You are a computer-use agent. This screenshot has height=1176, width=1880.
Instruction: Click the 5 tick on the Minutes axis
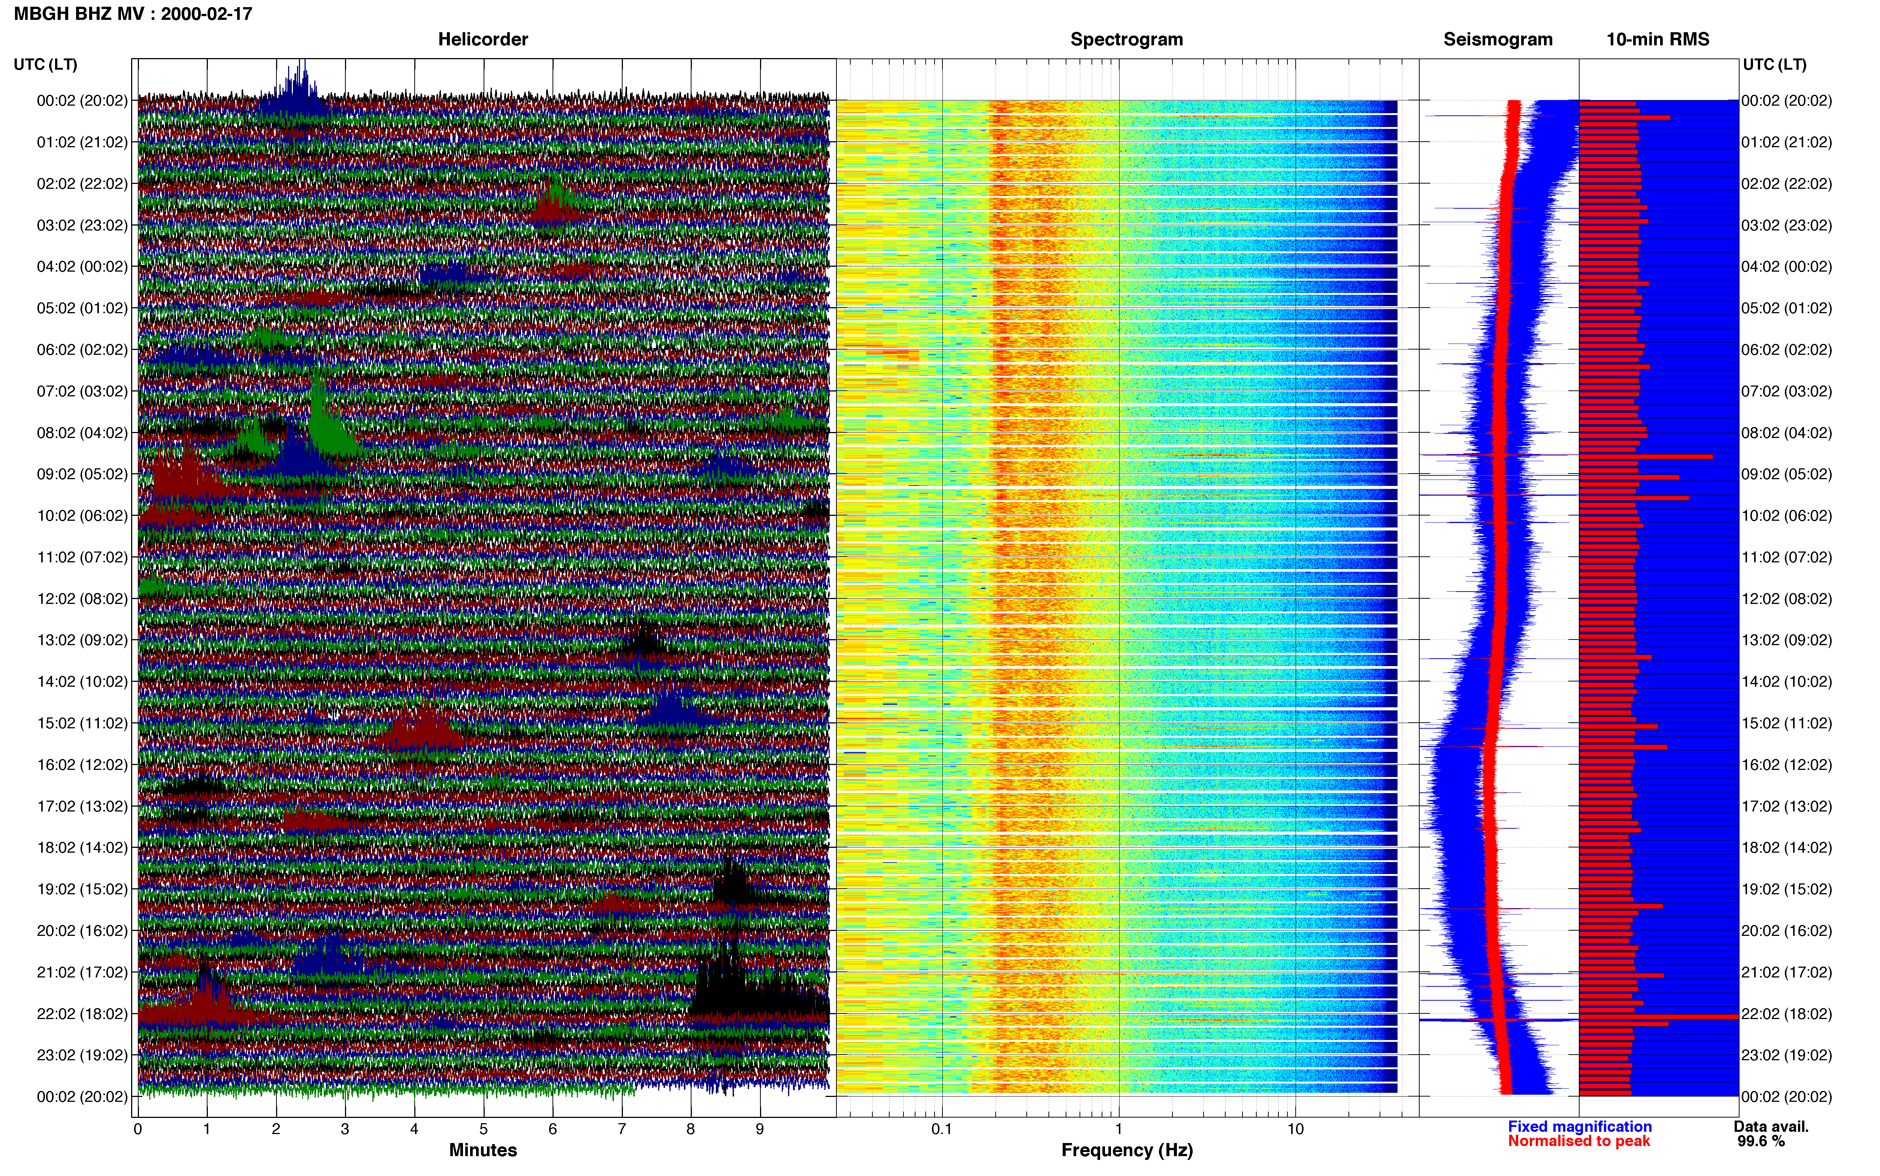pyautogui.click(x=484, y=1128)
